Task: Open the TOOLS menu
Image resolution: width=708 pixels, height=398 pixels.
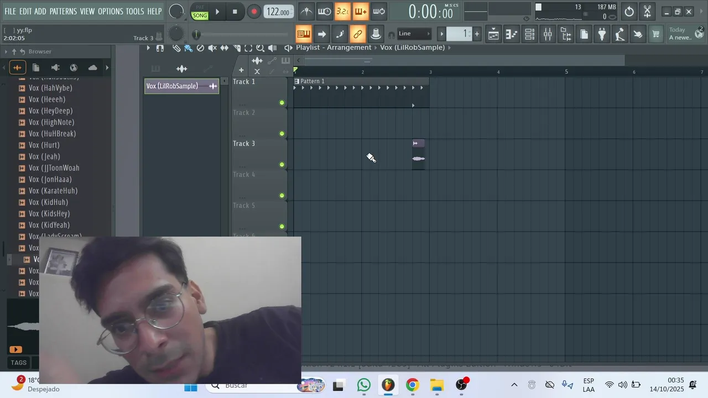Action: coord(135,12)
